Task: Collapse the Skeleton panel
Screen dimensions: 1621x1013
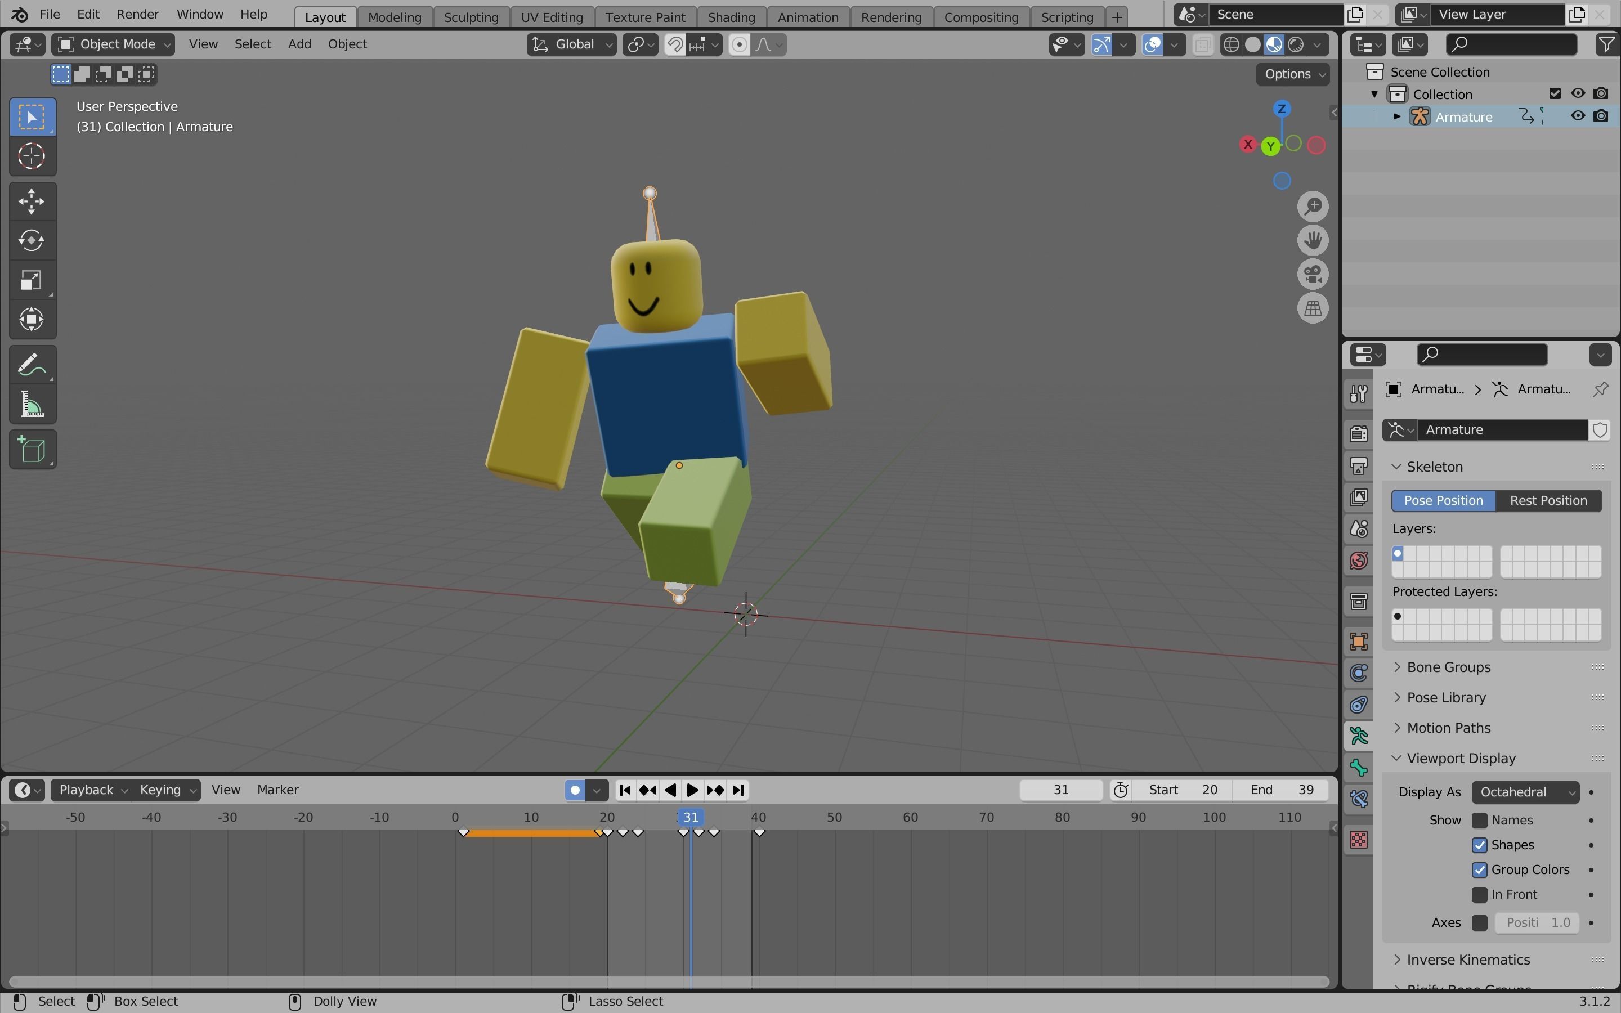Action: click(1434, 467)
